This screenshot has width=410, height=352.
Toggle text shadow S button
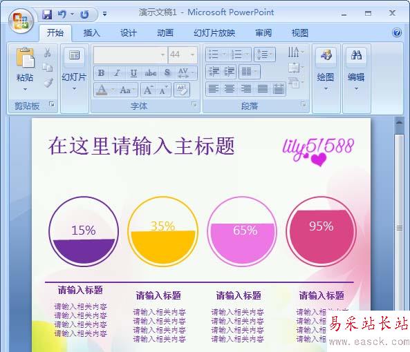(x=167, y=72)
